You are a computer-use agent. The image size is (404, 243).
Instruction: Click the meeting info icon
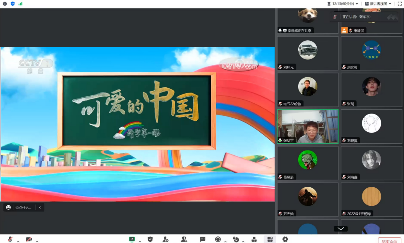click(5, 4)
